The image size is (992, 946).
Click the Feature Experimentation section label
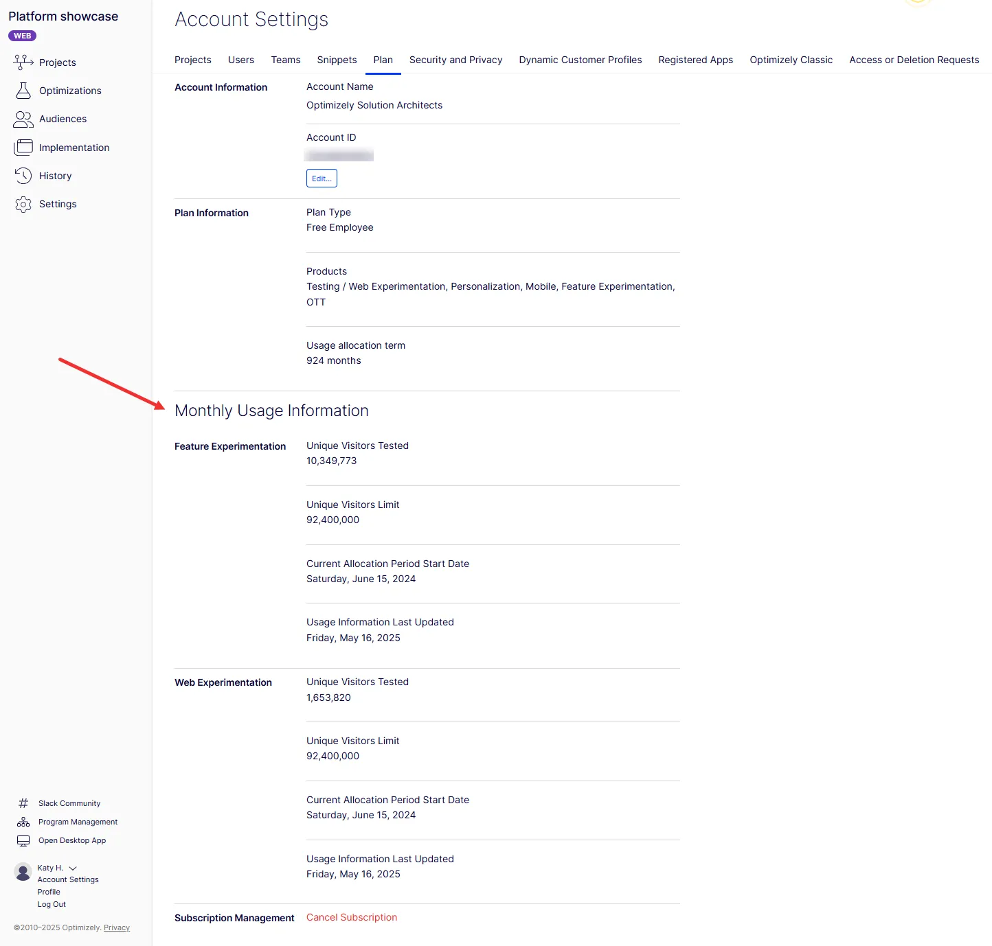[230, 446]
